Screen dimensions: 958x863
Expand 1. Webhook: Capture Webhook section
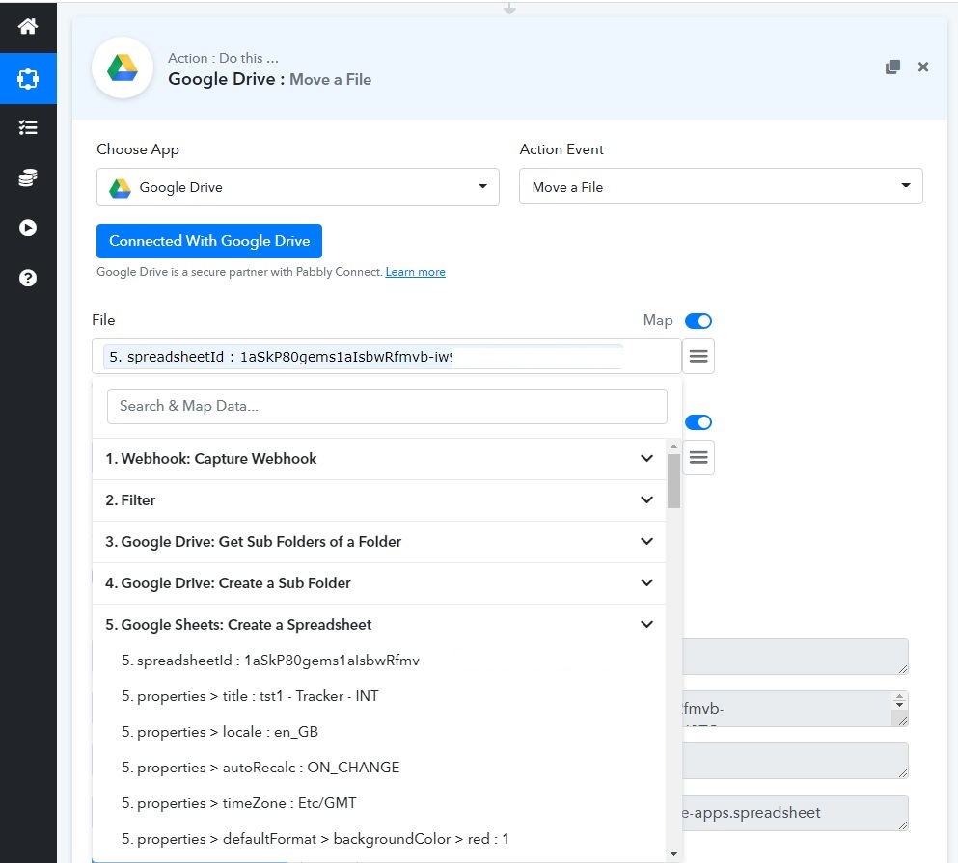[379, 459]
